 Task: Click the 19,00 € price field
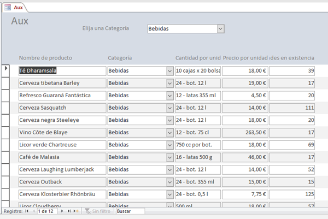(x=245, y=83)
